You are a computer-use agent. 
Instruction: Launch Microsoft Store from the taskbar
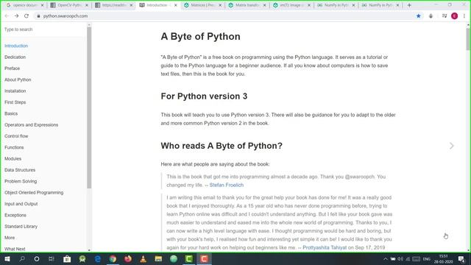[67, 258]
